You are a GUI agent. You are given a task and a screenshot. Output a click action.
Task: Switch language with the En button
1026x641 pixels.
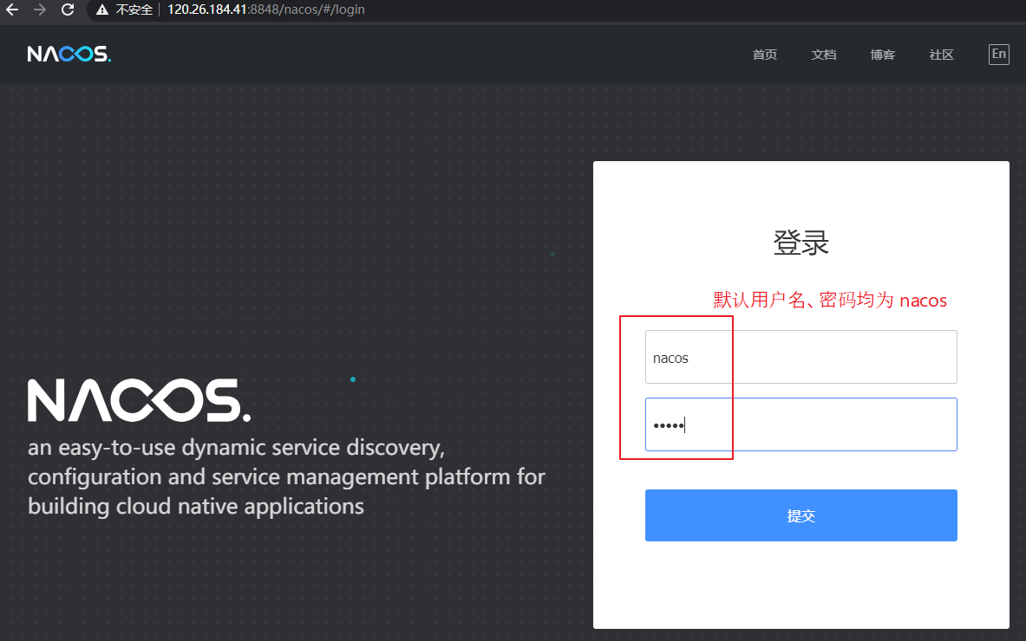coord(998,55)
